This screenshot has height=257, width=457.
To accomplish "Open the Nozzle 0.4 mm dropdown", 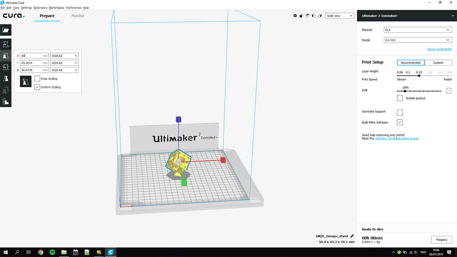I will click(417, 40).
